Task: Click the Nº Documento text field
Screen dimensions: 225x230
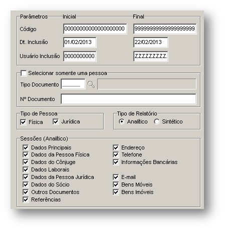Action: click(x=128, y=99)
